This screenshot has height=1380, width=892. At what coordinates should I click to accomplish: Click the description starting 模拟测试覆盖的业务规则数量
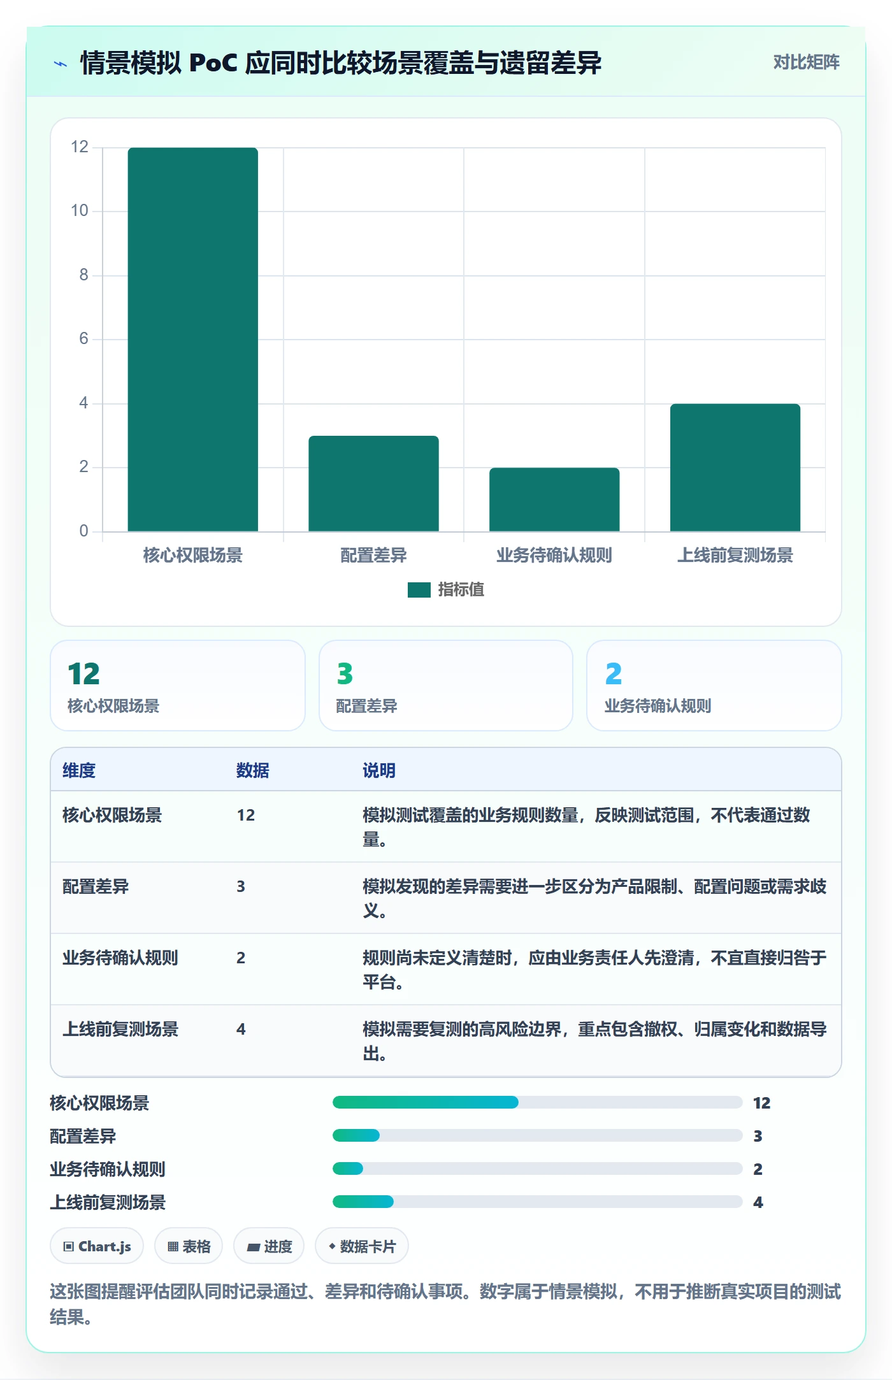click(x=586, y=827)
